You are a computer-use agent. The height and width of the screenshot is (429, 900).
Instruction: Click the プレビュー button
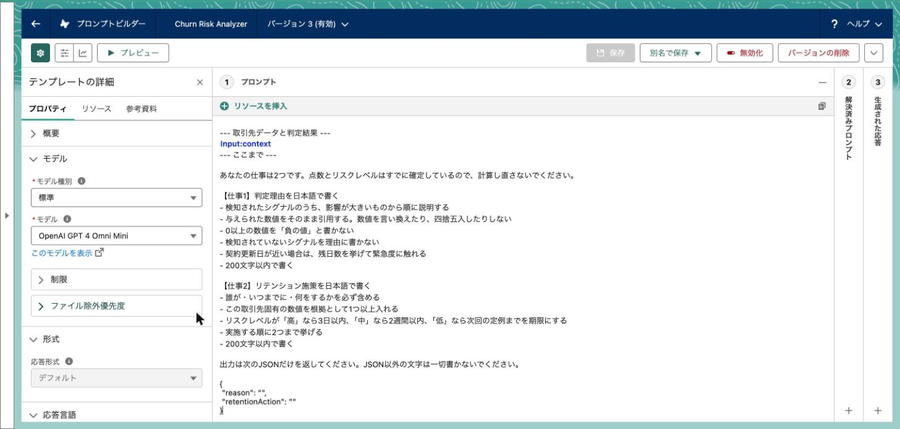[133, 53]
